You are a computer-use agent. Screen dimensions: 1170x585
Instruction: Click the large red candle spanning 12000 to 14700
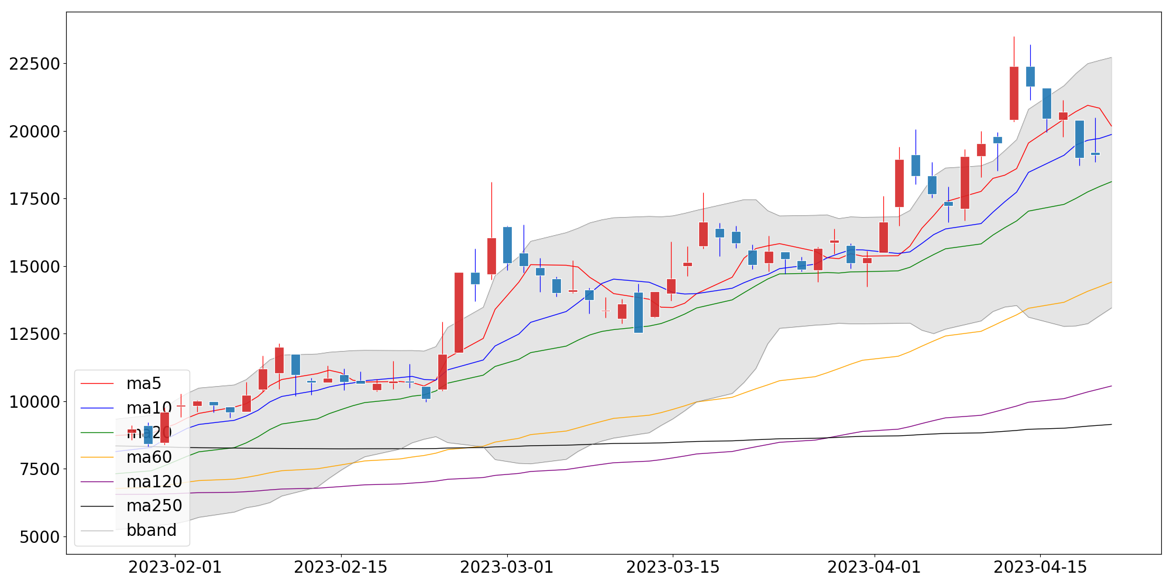tap(459, 312)
